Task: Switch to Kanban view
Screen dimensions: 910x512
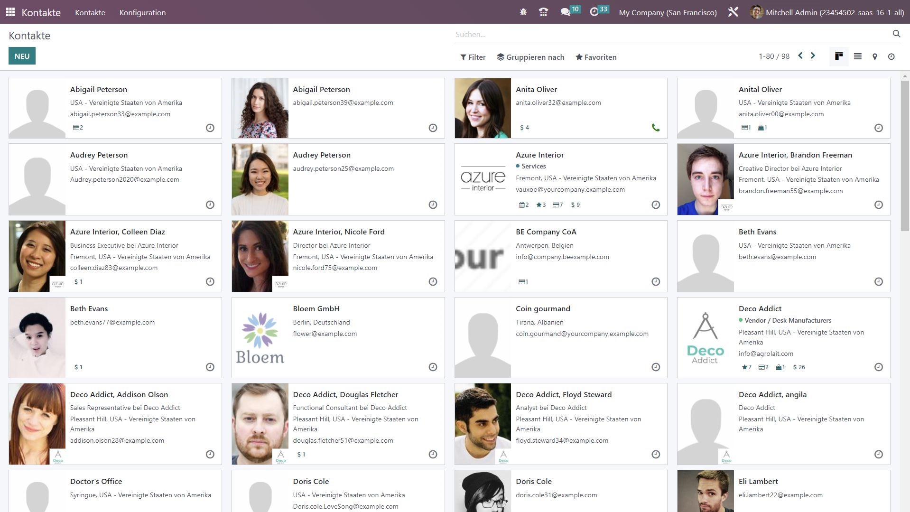Action: pyautogui.click(x=839, y=56)
